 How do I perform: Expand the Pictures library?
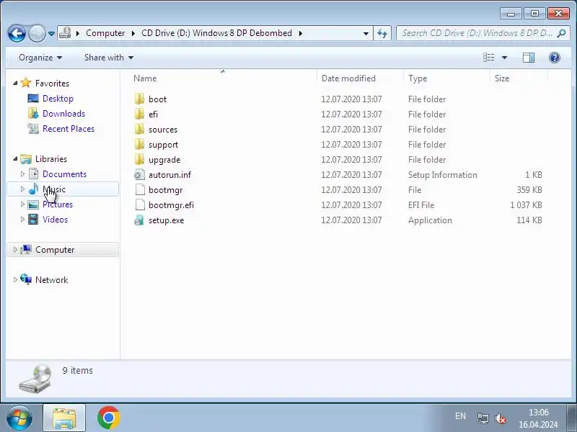coord(22,204)
